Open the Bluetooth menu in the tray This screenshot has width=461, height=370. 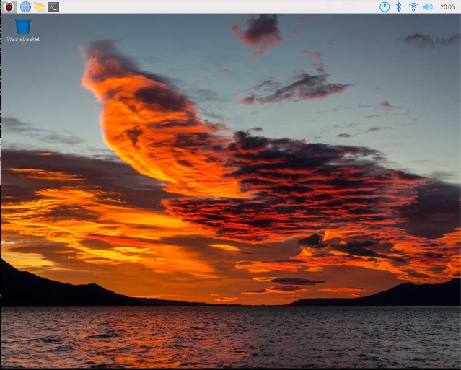pyautogui.click(x=398, y=6)
